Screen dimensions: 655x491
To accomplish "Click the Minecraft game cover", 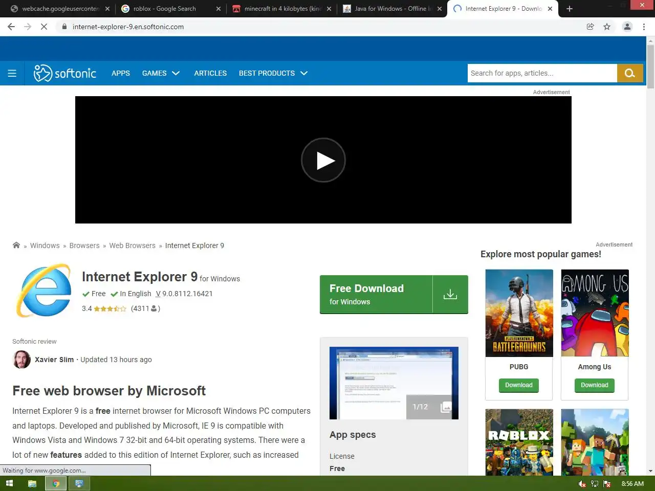I will (595, 442).
